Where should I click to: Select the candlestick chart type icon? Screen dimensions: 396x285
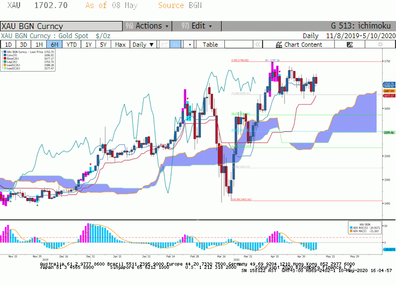tap(175, 45)
